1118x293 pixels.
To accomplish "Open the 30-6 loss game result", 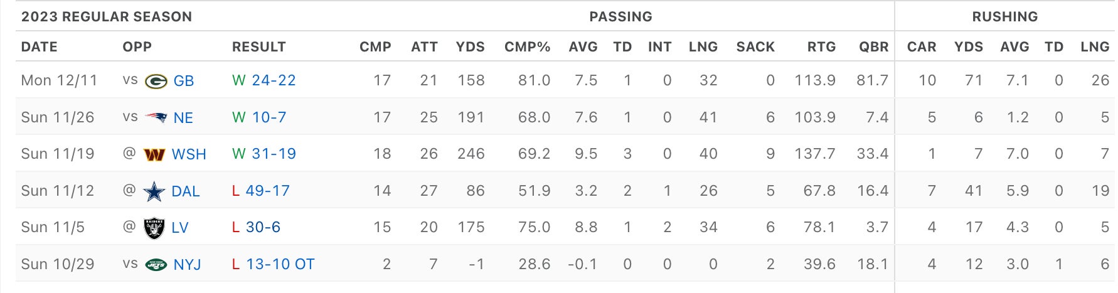I will (263, 227).
